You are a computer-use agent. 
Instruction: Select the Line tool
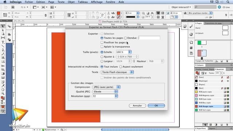point(3,46)
